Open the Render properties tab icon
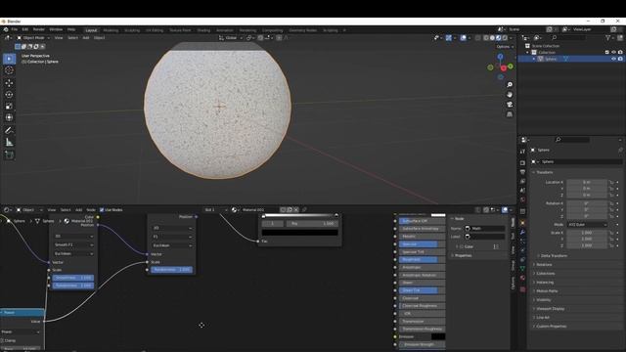This screenshot has width=626, height=352. 522,163
